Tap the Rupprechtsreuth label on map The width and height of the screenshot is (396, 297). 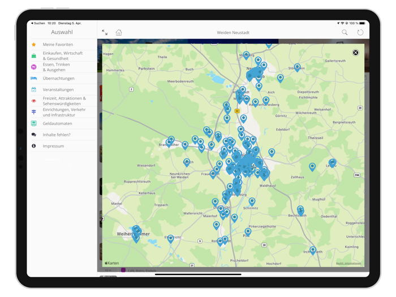pyautogui.click(x=137, y=182)
